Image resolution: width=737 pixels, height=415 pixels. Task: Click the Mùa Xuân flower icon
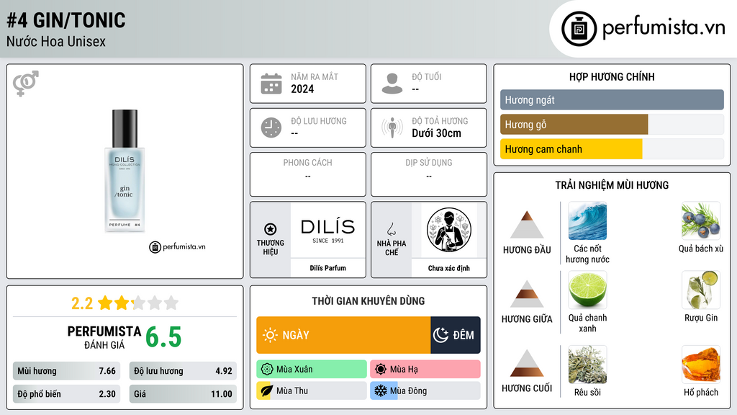pyautogui.click(x=267, y=370)
